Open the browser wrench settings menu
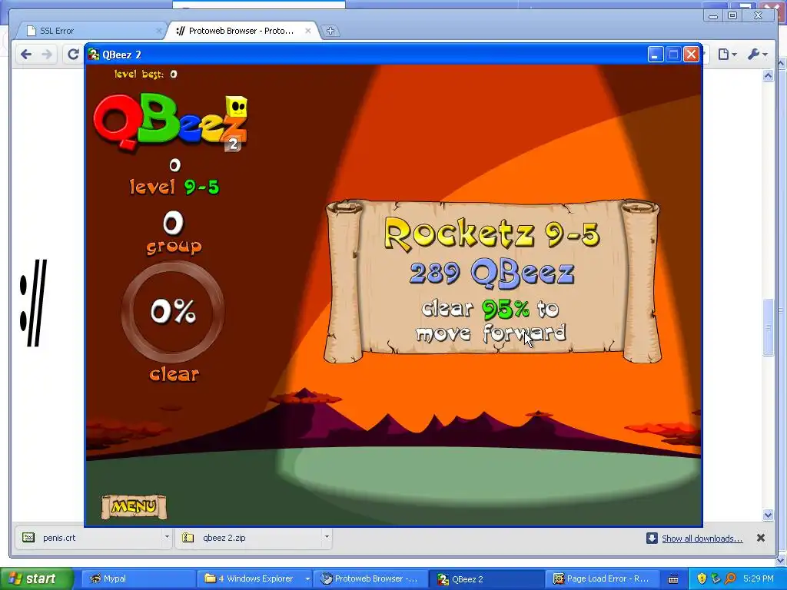Screen dimensions: 787x590 [757, 55]
